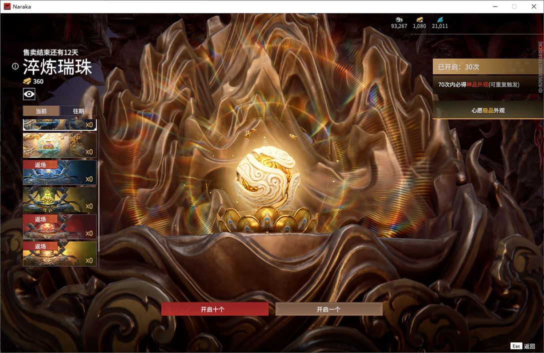The height and width of the screenshot is (353, 544).
Task: Click the gold ingot currency icon above 1,080
Action: (x=420, y=20)
